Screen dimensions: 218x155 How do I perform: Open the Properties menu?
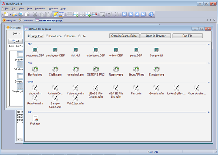[x=40, y=9]
